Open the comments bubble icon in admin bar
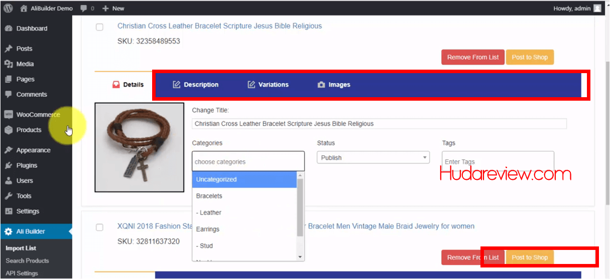610x279 pixels. (x=83, y=8)
